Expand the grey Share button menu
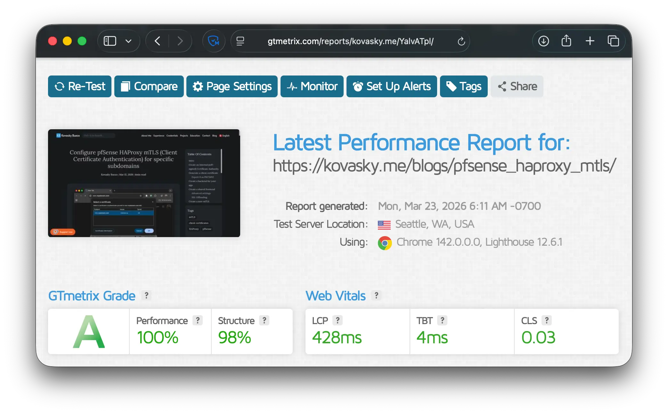Viewport: 668px width, 414px height. (517, 86)
